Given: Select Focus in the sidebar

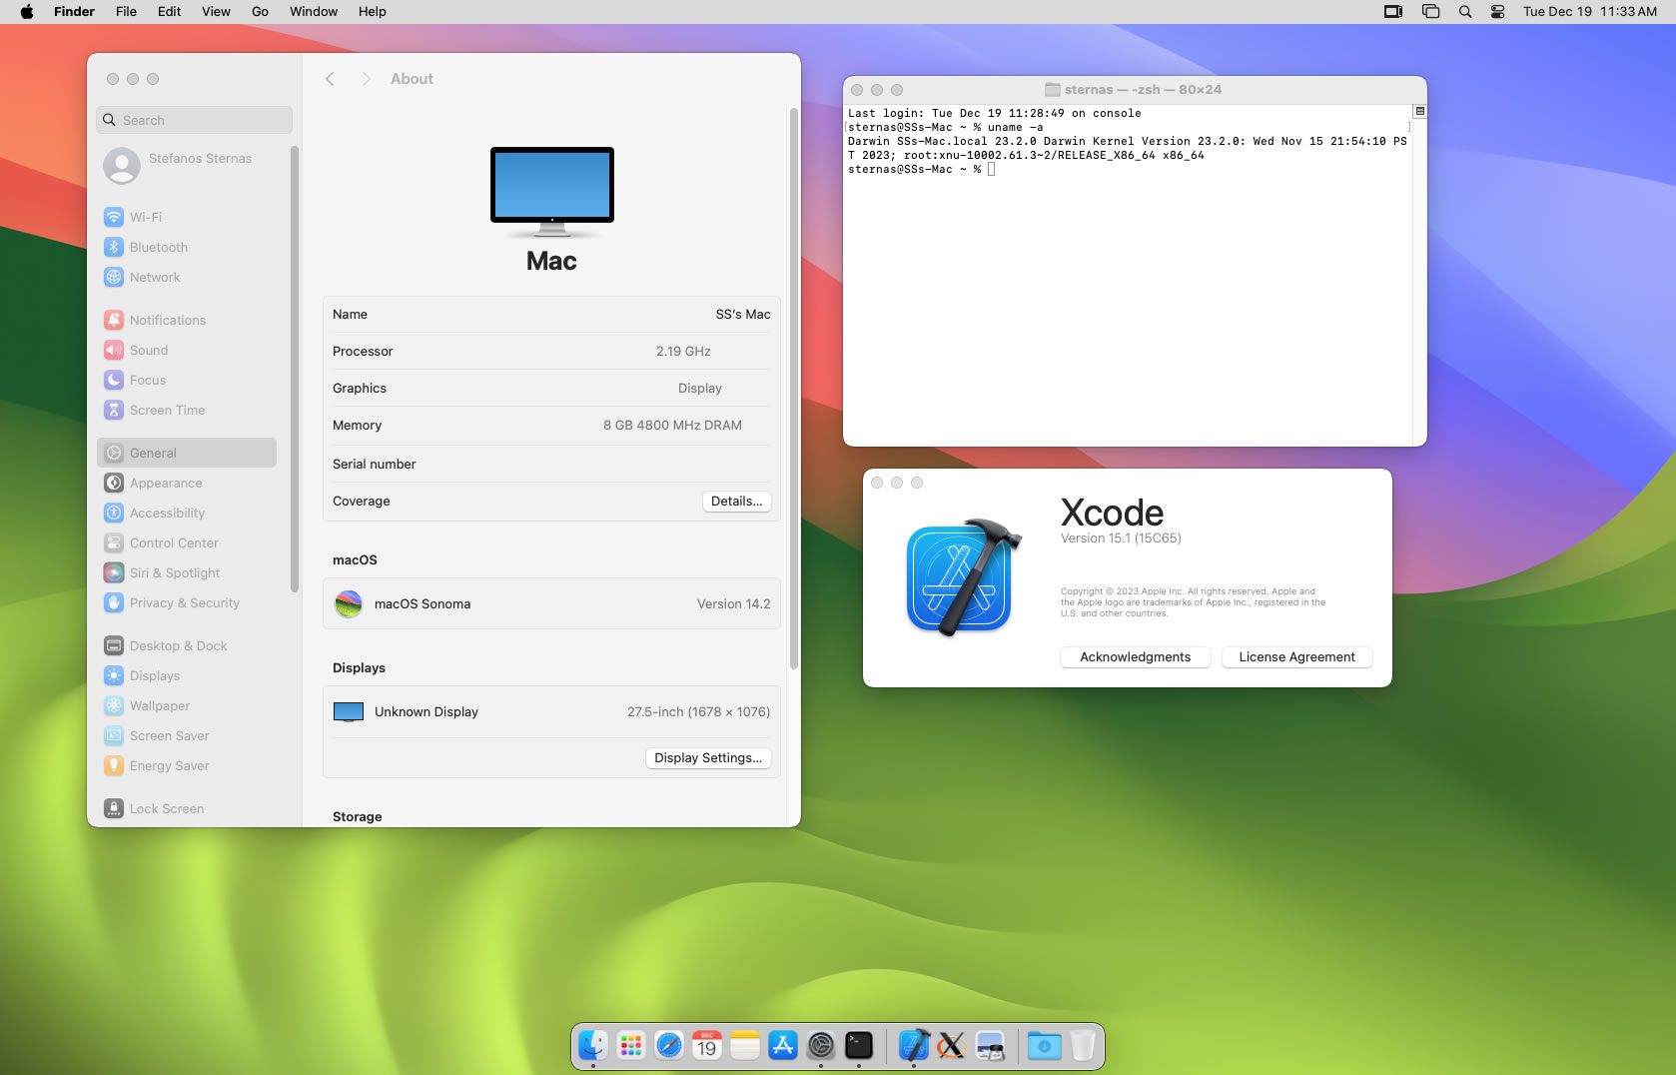Looking at the screenshot, I should pyautogui.click(x=187, y=380).
